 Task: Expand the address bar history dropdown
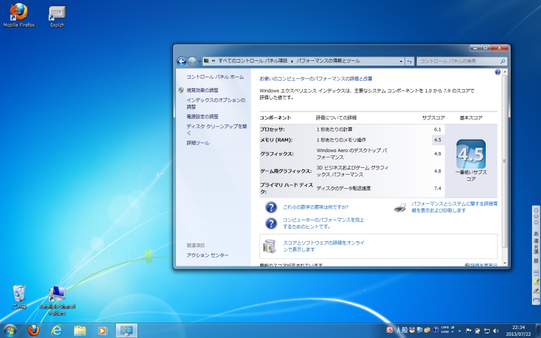[401, 61]
